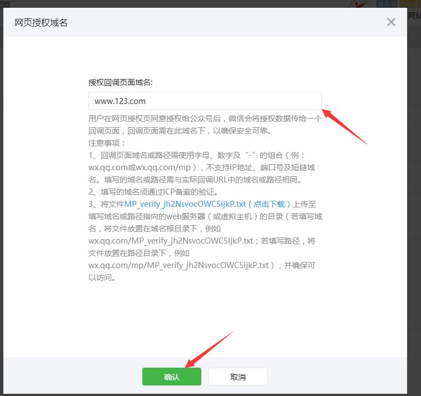Click the 网页授权域名 dialog title
421x396 pixels.
click(x=37, y=22)
